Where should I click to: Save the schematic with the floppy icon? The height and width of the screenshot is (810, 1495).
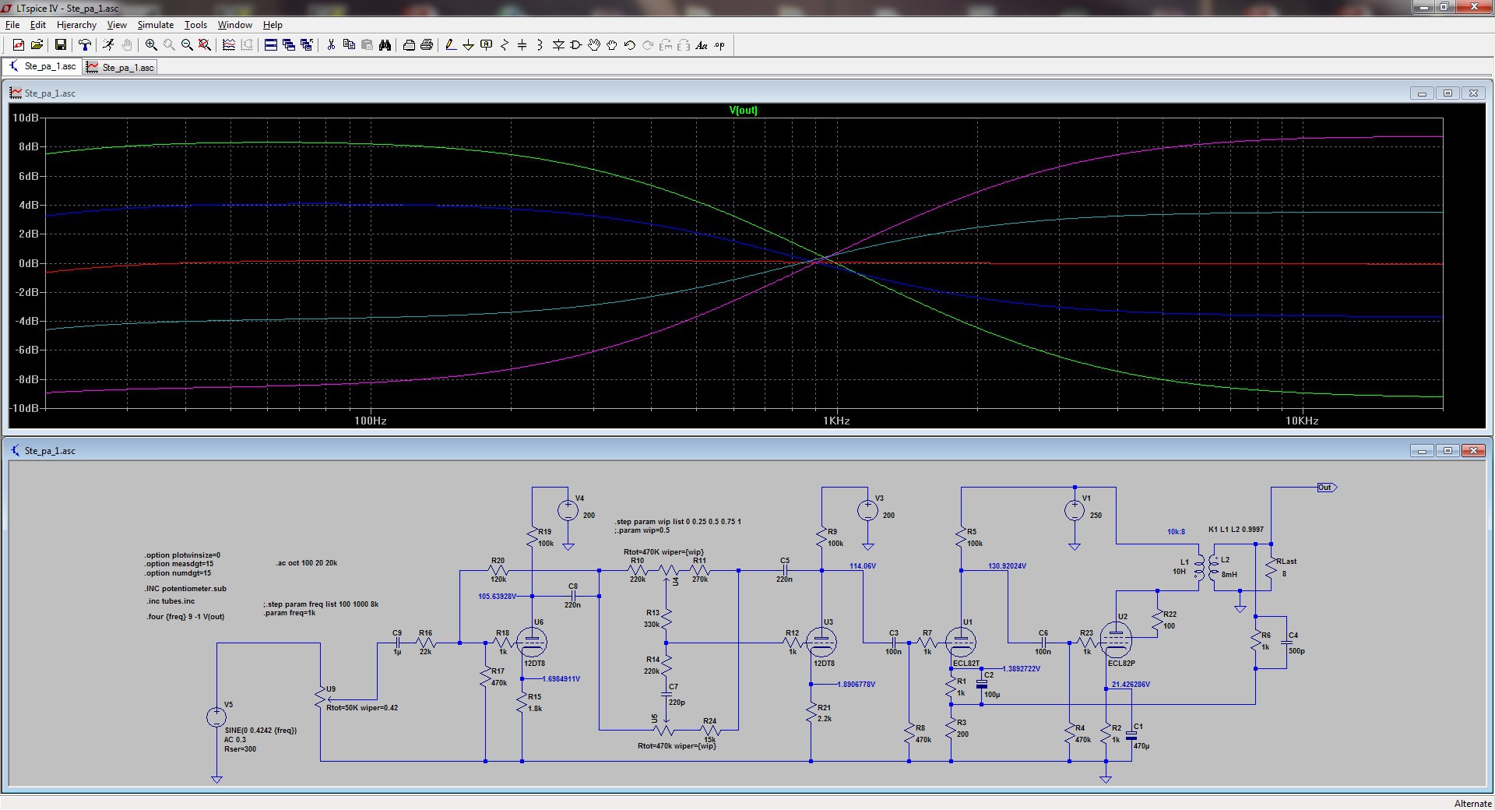(x=60, y=45)
